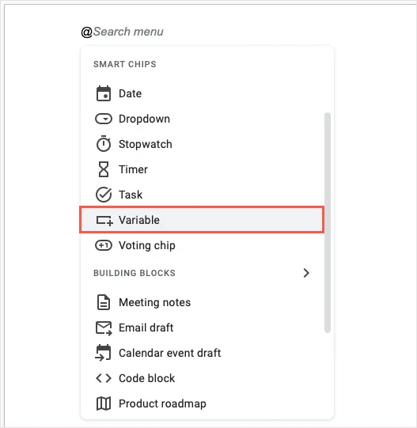Viewport: 417px width, 428px height.
Task: Select the Calendar event draft icon
Action: coord(103,353)
